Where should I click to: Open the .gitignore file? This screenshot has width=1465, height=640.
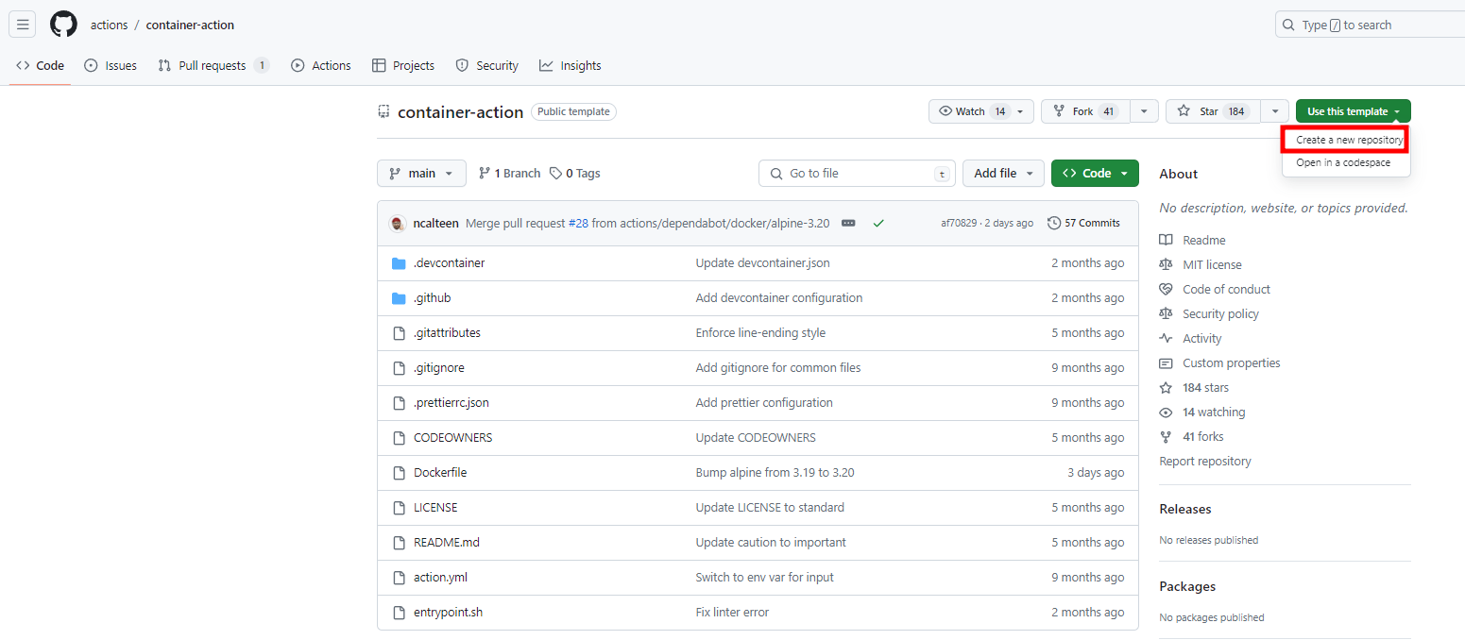pyautogui.click(x=439, y=368)
